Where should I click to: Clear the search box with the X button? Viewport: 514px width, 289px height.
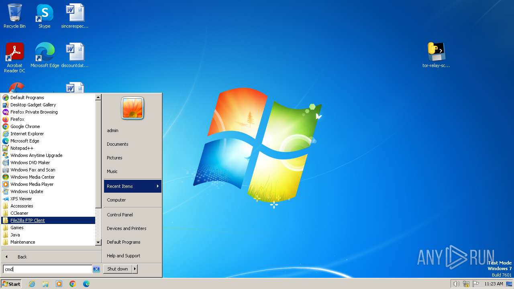96,269
